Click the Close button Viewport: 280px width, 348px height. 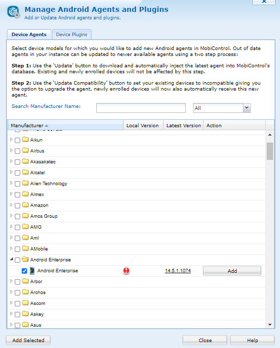[205, 340]
